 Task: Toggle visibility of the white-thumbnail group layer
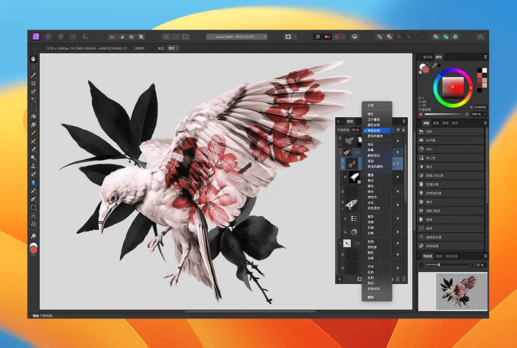(398, 243)
